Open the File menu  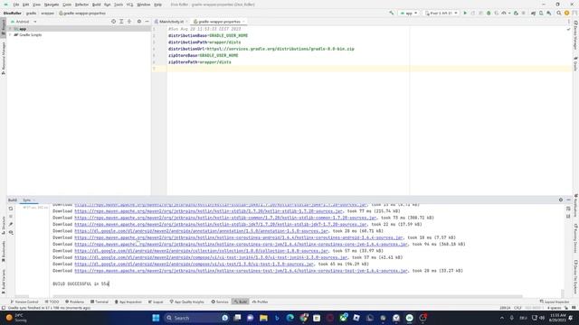tap(16, 5)
